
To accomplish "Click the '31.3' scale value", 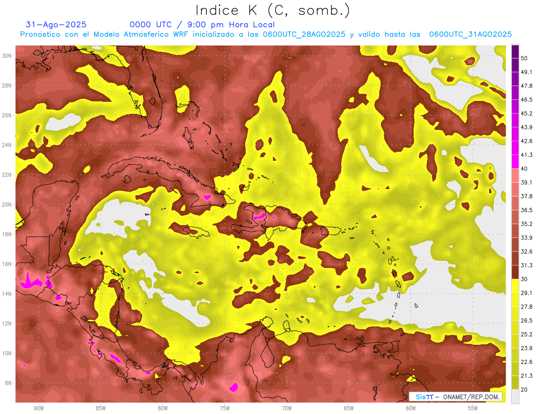I will coord(526,265).
